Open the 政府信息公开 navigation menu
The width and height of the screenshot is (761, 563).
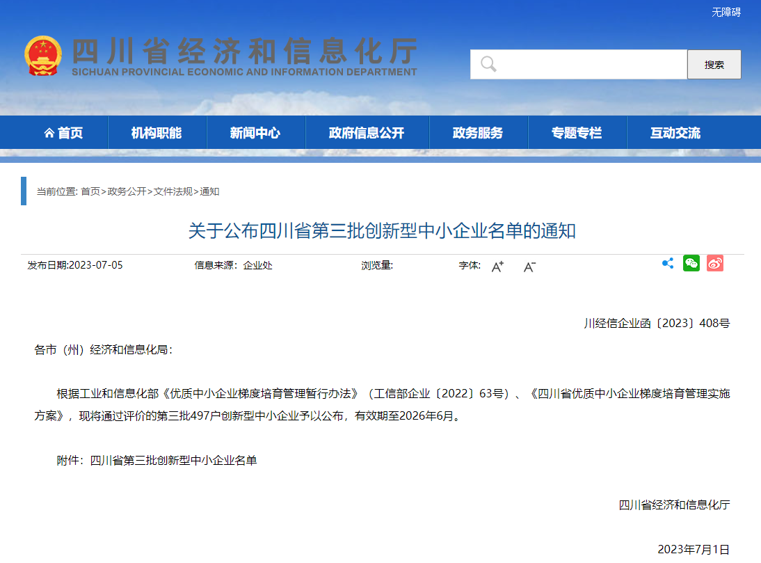367,132
